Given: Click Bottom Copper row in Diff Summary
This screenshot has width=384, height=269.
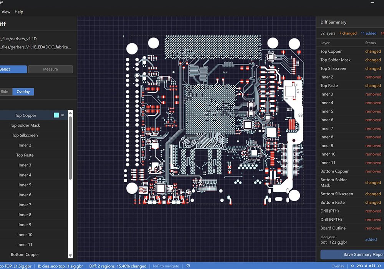Looking at the screenshot, I should (350, 171).
